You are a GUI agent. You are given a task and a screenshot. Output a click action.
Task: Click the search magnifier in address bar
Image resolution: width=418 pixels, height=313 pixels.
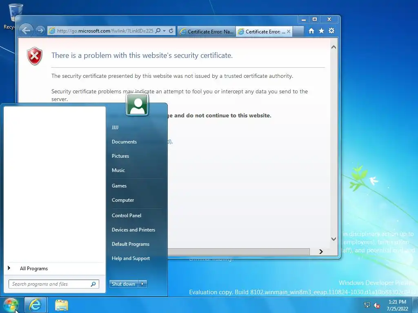158,31
